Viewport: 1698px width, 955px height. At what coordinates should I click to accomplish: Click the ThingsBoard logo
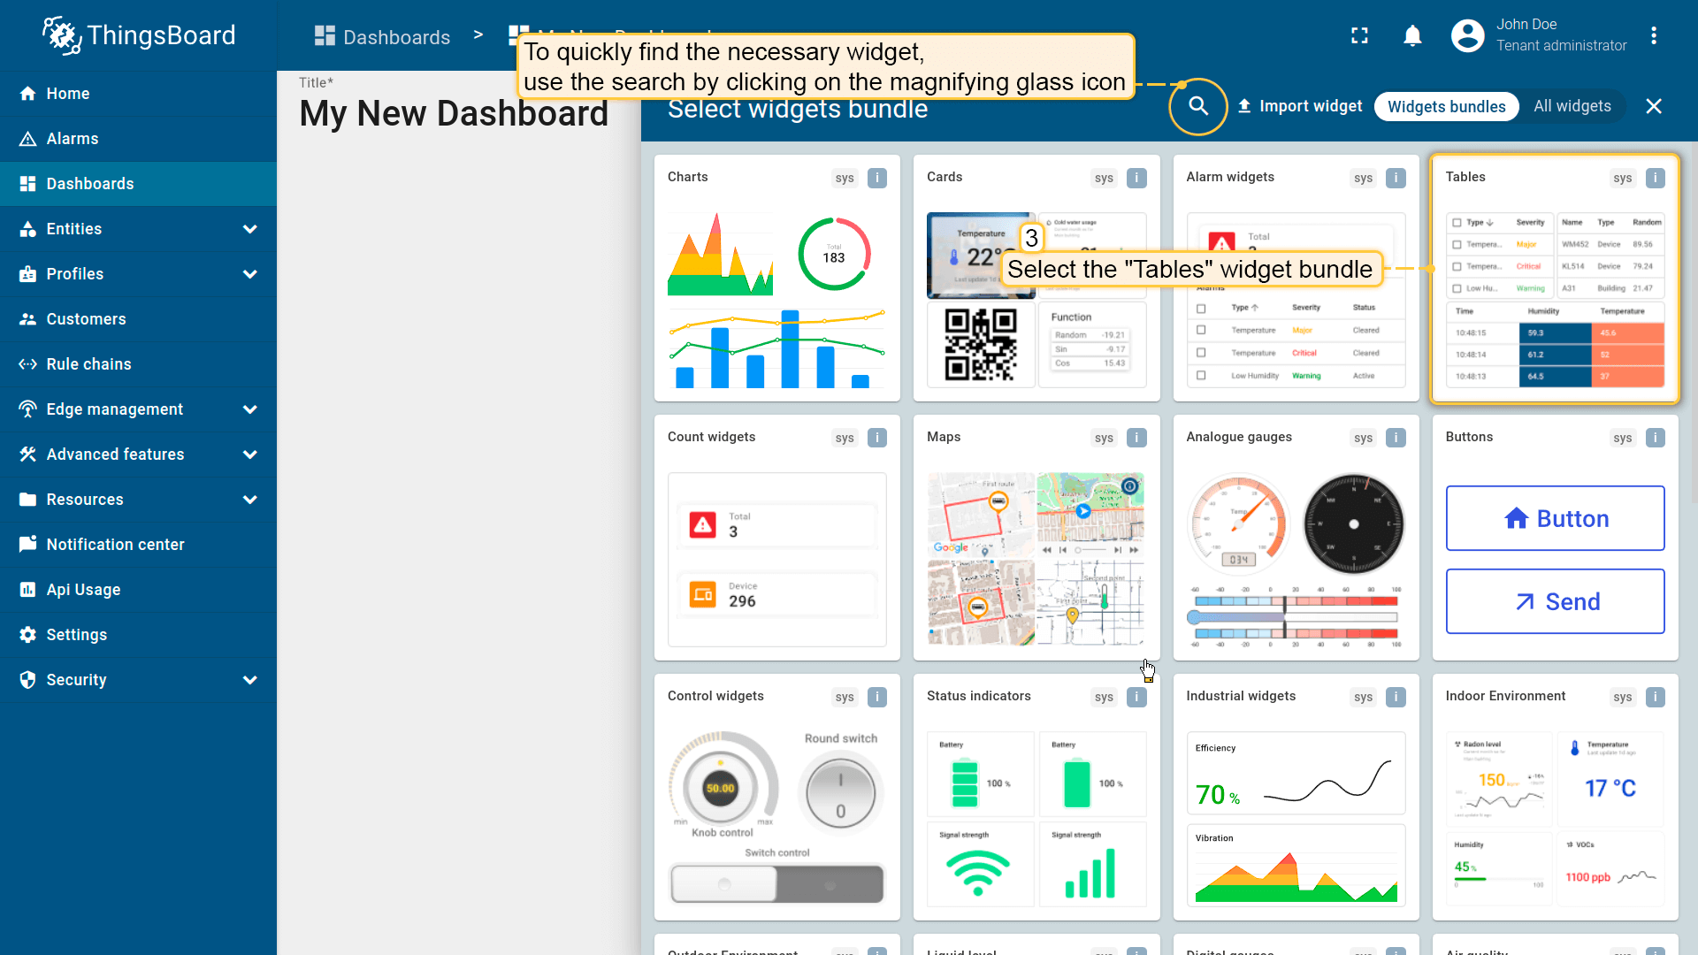(139, 35)
